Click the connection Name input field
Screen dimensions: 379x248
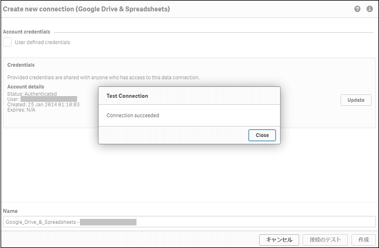(x=189, y=222)
